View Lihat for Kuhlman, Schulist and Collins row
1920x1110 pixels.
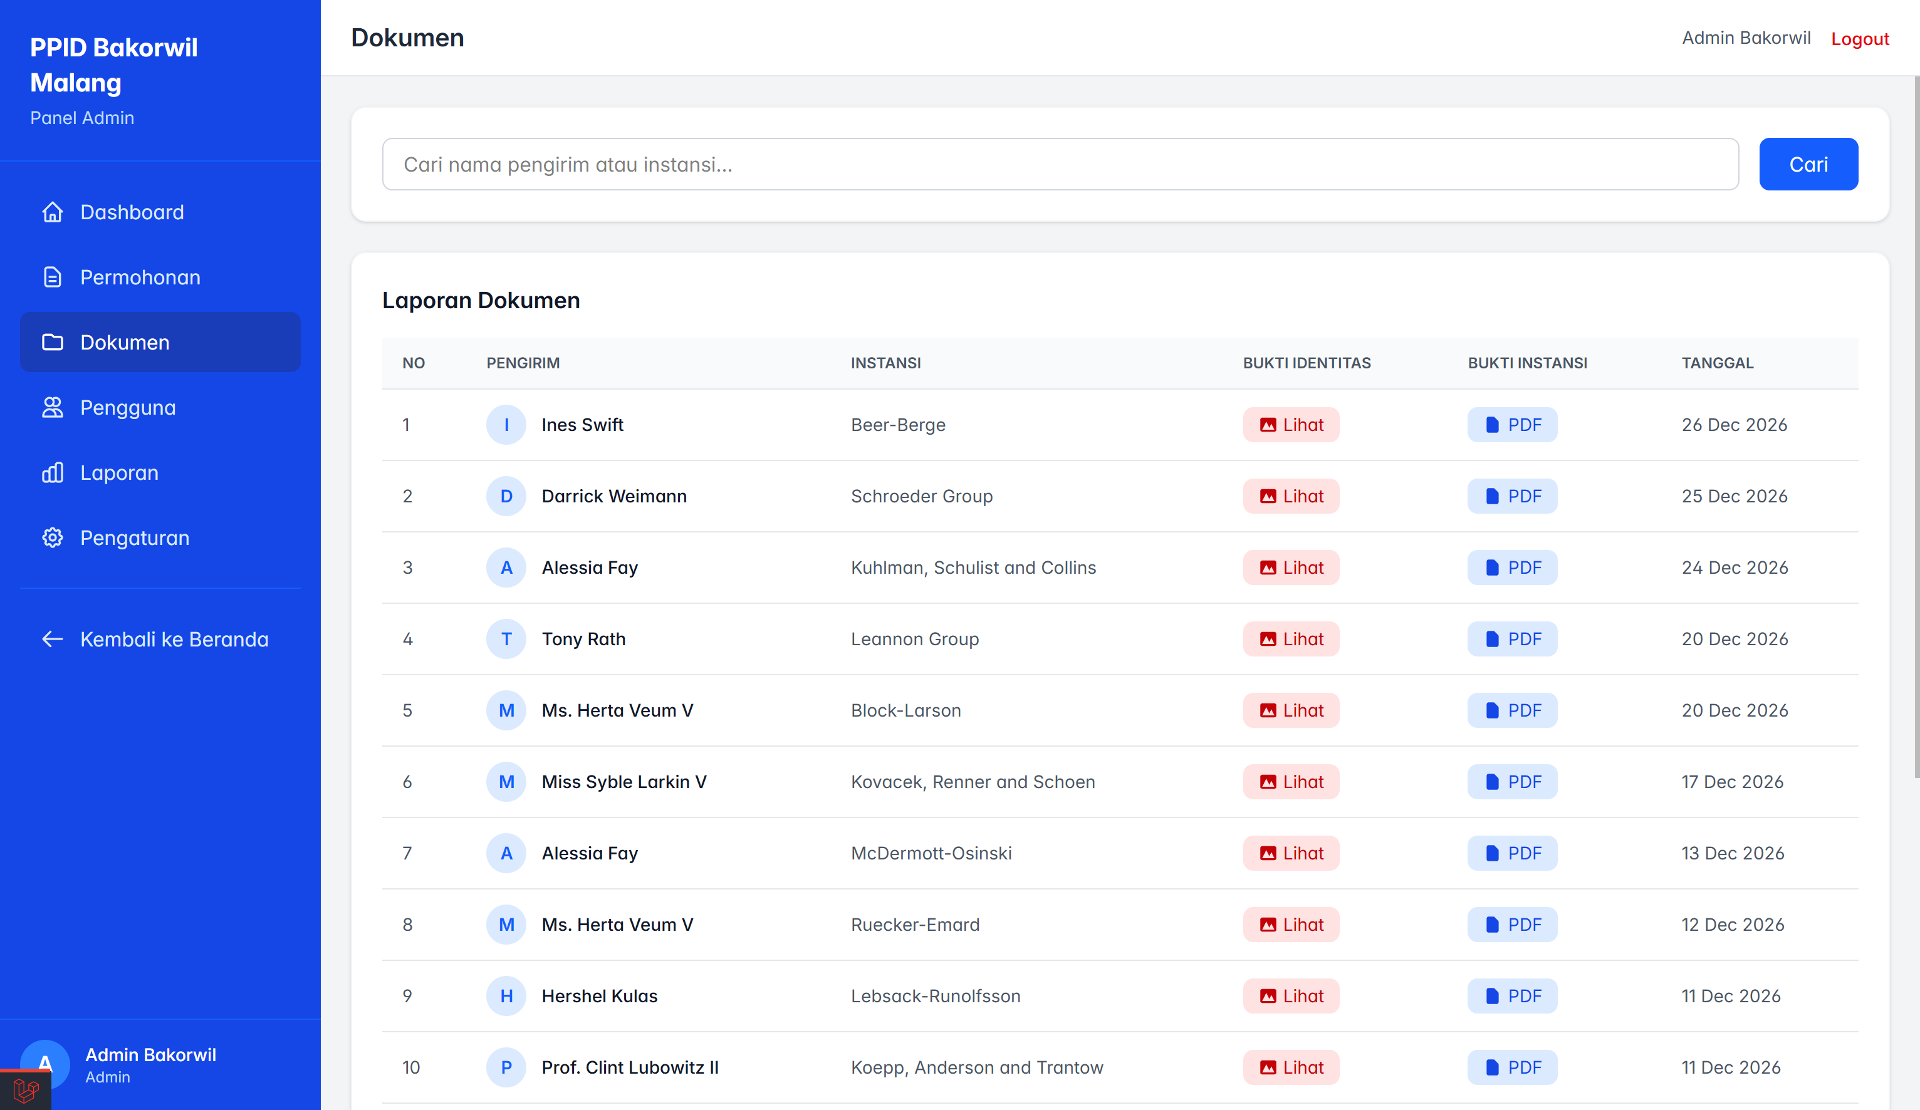1291,568
